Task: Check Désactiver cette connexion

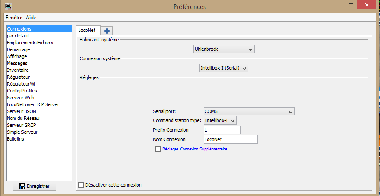Action: pyautogui.click(x=81, y=185)
